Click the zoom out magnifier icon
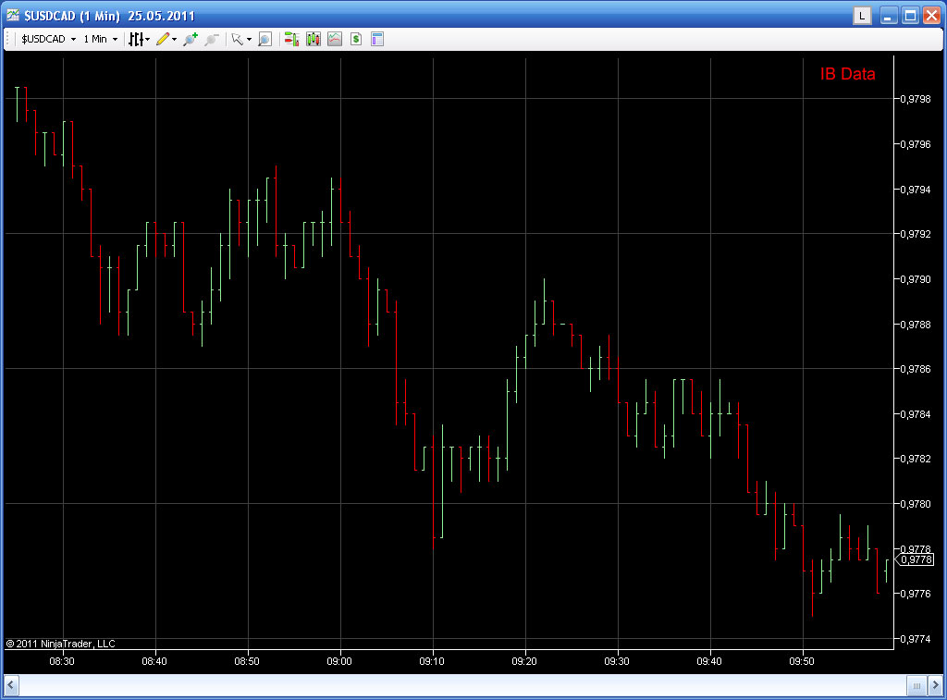 (212, 39)
